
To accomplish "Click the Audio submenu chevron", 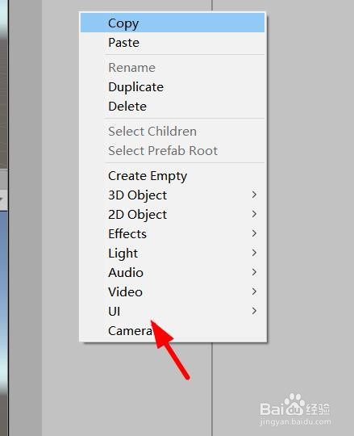I will (254, 272).
